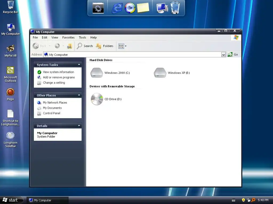Screen dimensions: 273x204
Task: Open the Start menu
Action: click(x=11, y=200)
